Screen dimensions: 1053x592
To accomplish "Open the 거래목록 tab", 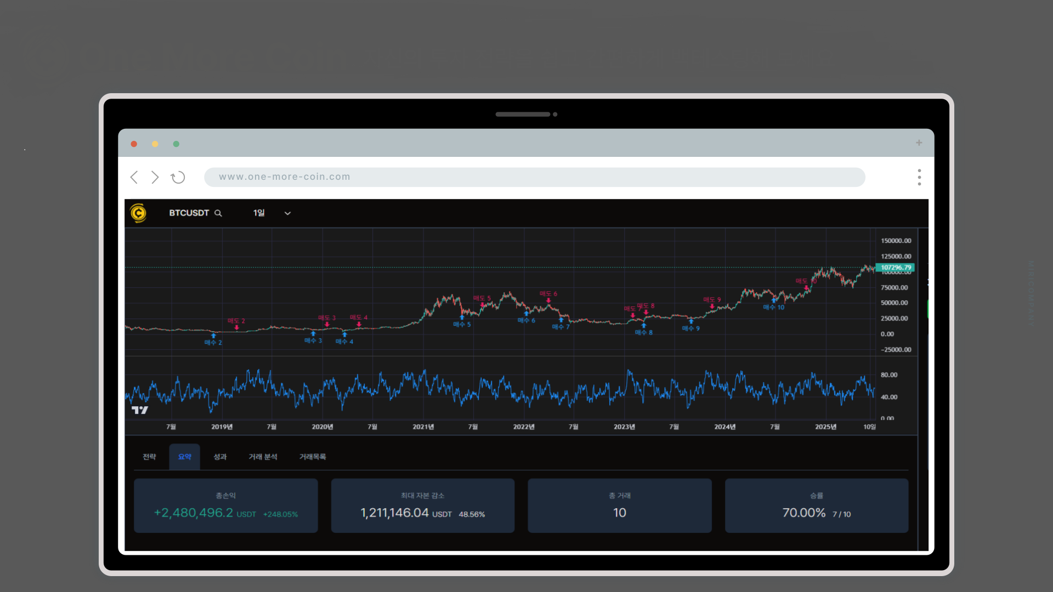I will click(x=313, y=457).
